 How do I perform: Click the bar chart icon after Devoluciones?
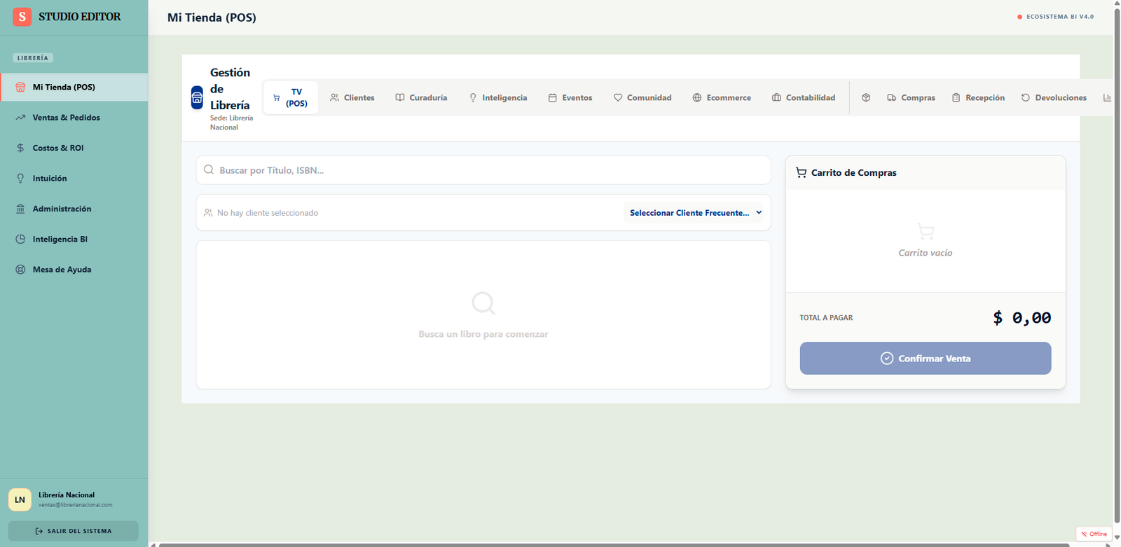point(1107,97)
